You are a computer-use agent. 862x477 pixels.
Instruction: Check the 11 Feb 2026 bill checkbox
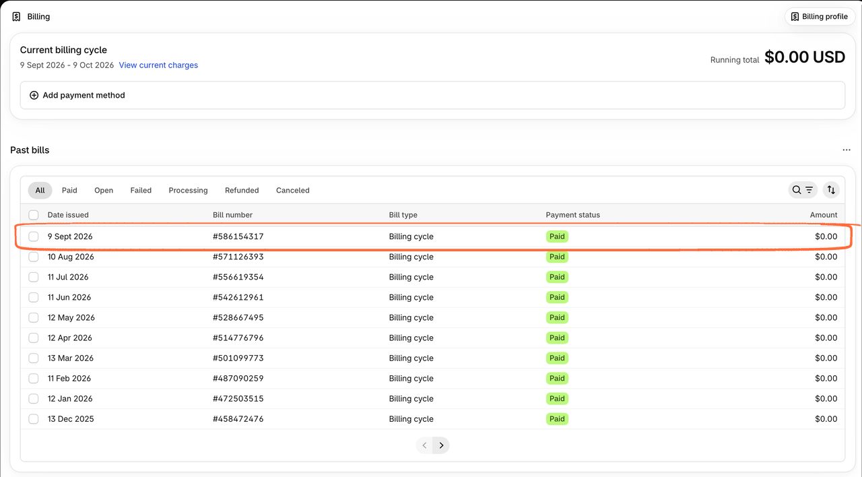tap(34, 378)
